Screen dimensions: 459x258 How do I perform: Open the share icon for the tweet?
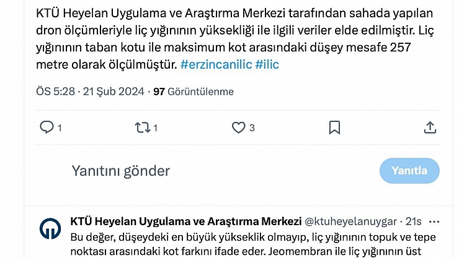pos(430,127)
